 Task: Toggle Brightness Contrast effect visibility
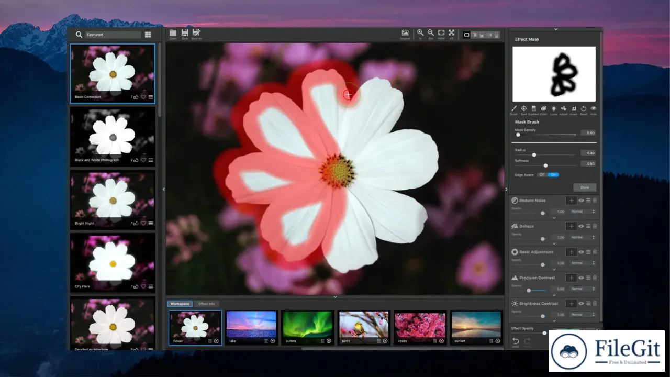[x=581, y=303]
